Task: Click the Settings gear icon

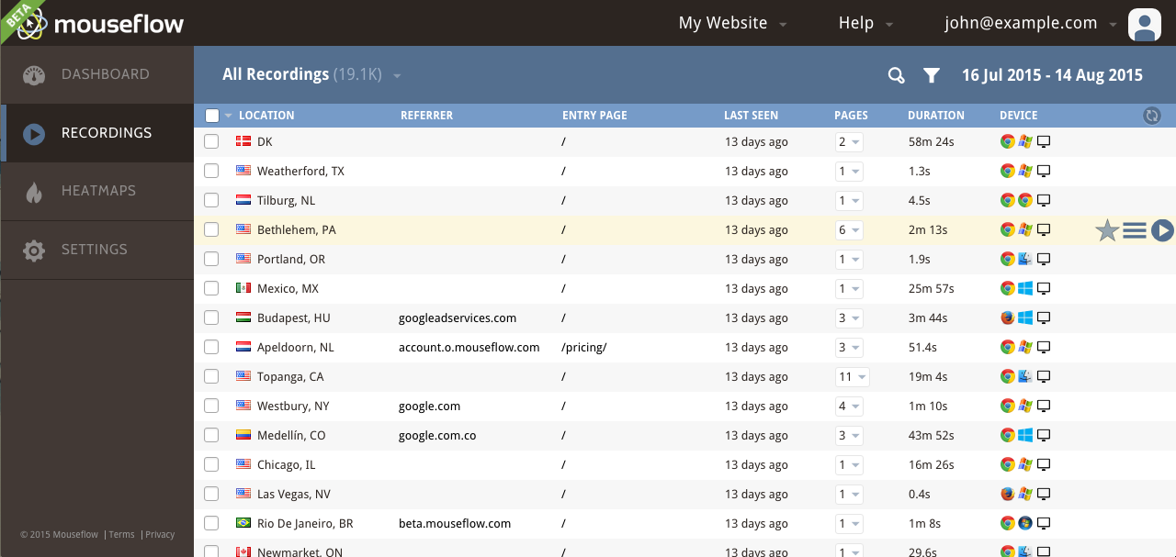Action: [34, 251]
